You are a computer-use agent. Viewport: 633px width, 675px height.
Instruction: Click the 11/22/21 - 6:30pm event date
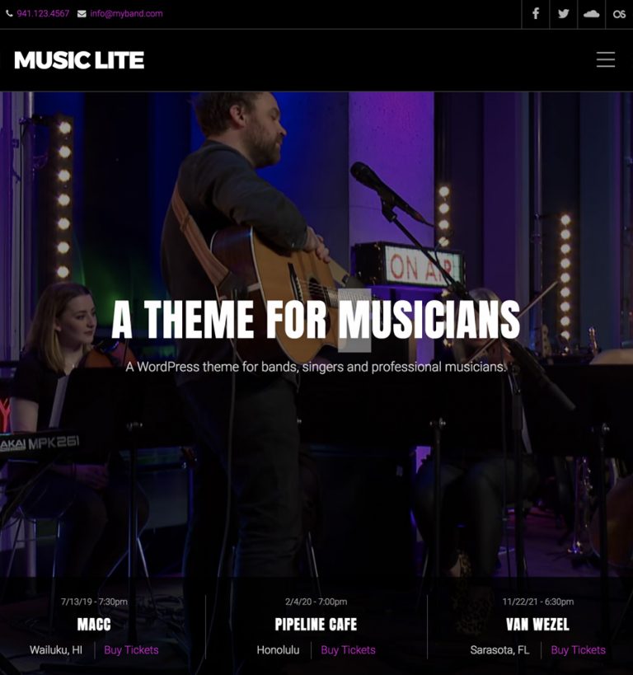(x=538, y=602)
